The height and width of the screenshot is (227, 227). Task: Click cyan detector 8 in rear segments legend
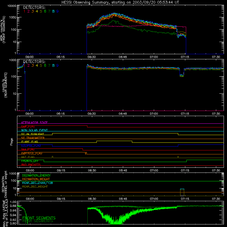[x=53, y=66]
